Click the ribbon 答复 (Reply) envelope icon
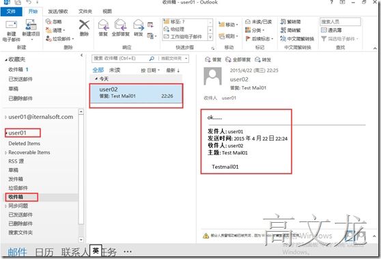The height and width of the screenshot is (259, 381). point(103,28)
